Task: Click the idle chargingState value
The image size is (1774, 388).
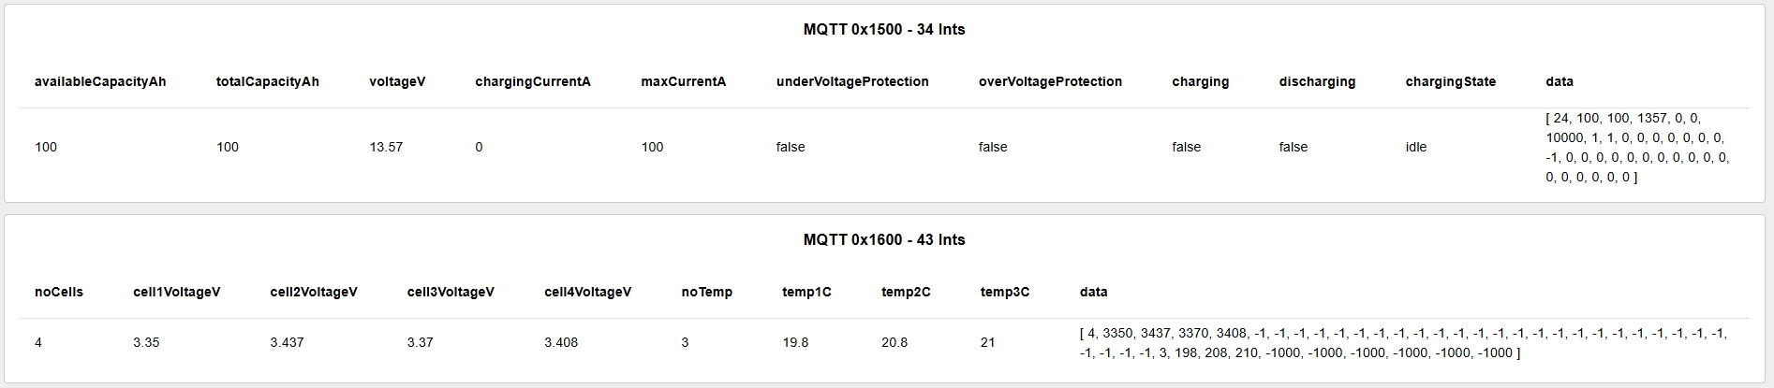Action: click(x=1415, y=147)
